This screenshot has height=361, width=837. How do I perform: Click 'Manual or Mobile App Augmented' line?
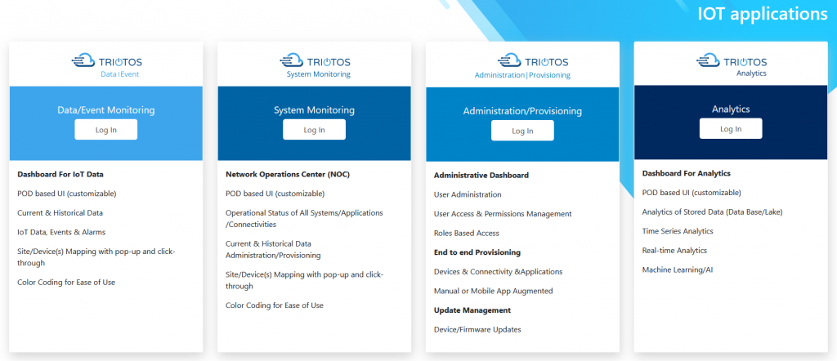[x=493, y=291]
